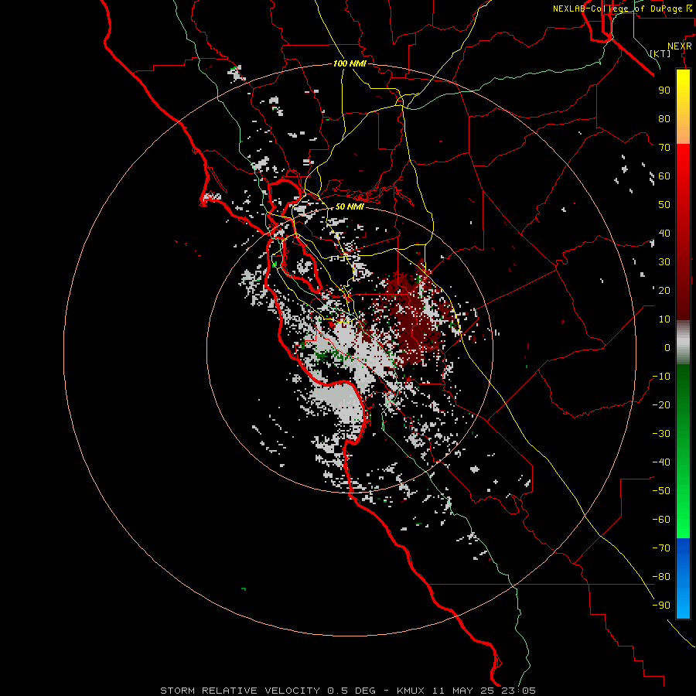Select the positive 20 value on velocity scale
This screenshot has height=696, width=696.
click(x=664, y=290)
